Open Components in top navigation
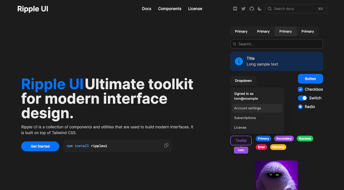344x190 pixels. coord(170,9)
